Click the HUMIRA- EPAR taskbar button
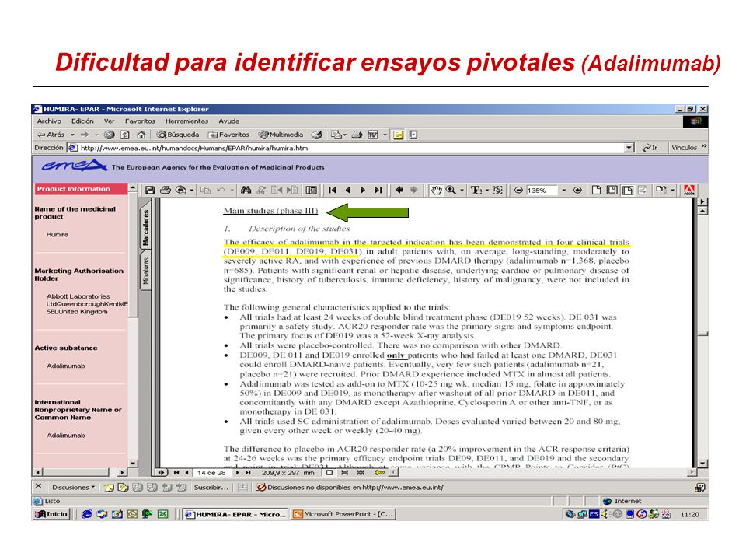Screen dimensions: 746x560 236,514
